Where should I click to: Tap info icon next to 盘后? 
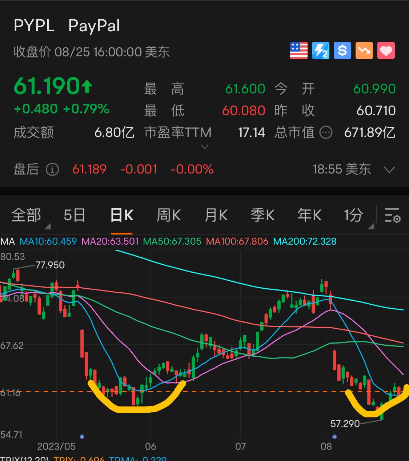pos(52,169)
